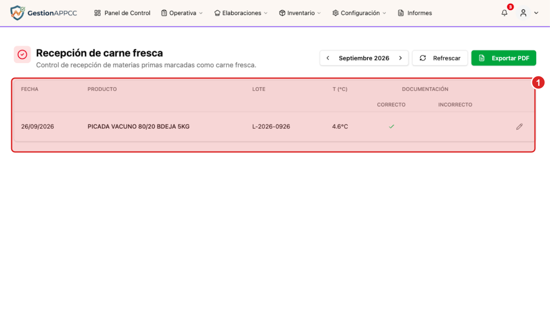Select the date cell 26/09/2026
This screenshot has height=309, width=550.
(x=38, y=127)
